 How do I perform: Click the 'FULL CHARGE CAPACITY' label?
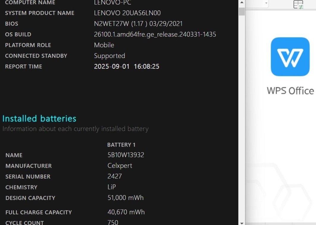[x=38, y=212]
